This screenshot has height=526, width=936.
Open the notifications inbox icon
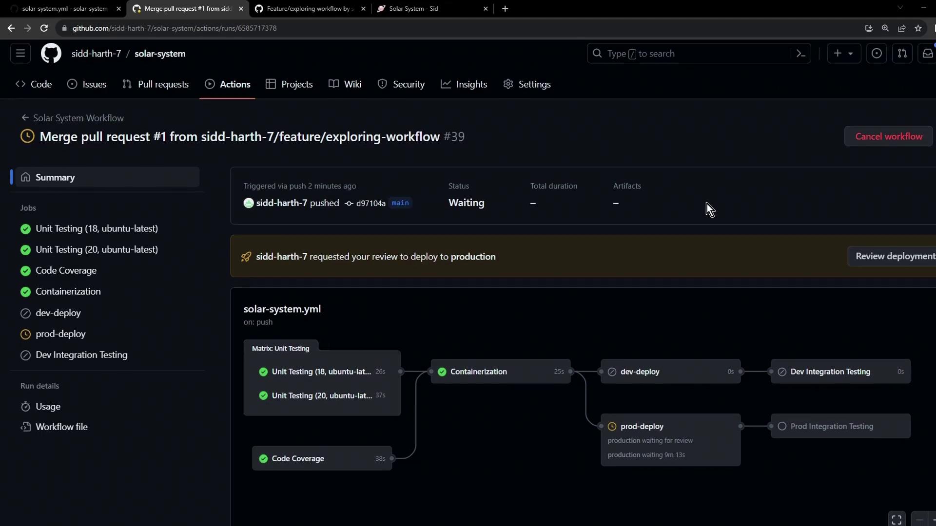[x=927, y=54]
